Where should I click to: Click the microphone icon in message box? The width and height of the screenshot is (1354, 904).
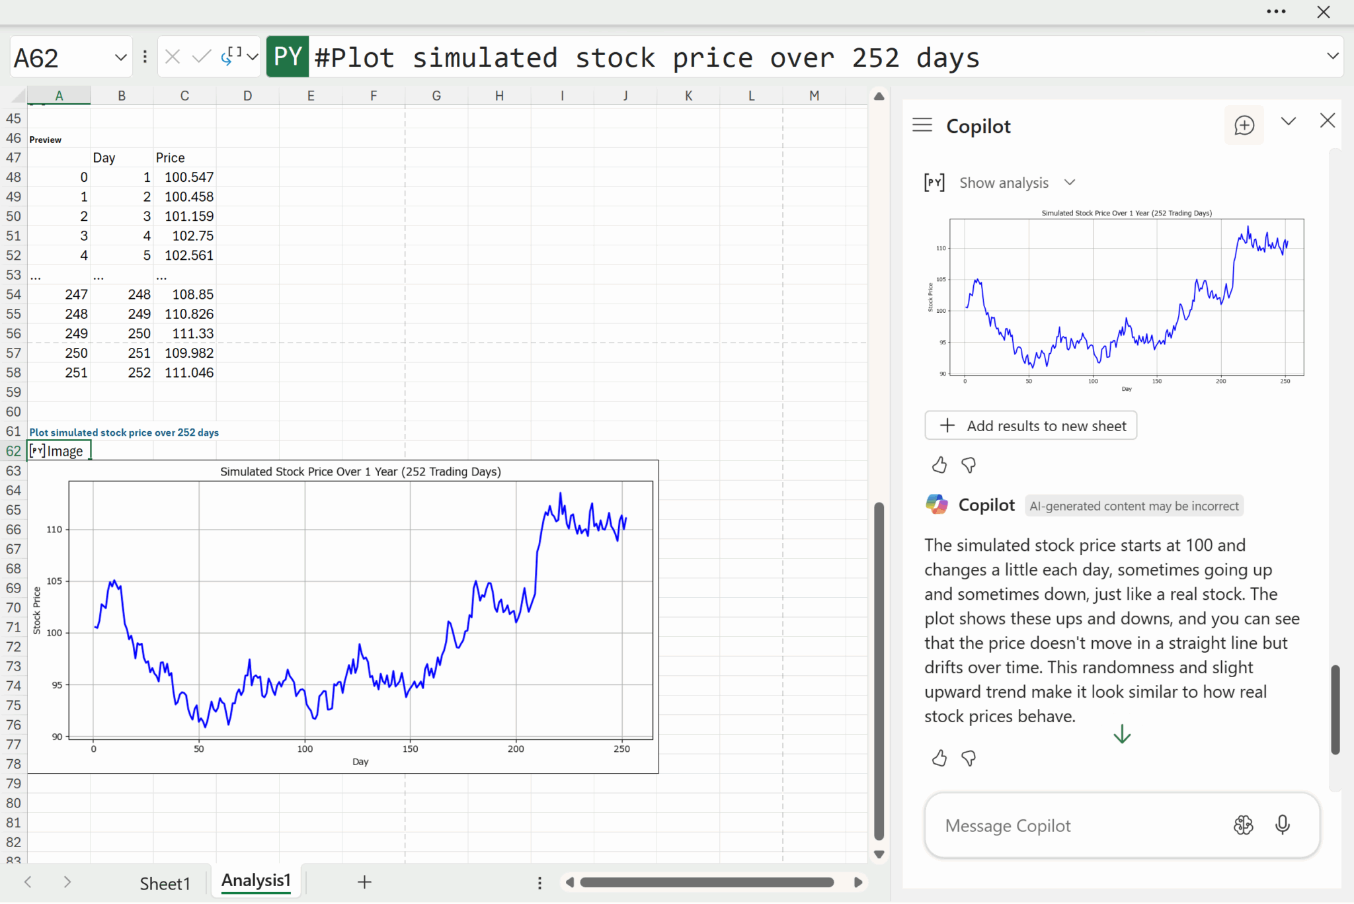(1282, 825)
